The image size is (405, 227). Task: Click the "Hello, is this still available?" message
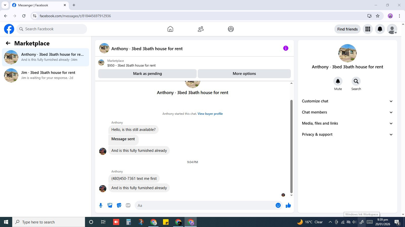(133, 130)
